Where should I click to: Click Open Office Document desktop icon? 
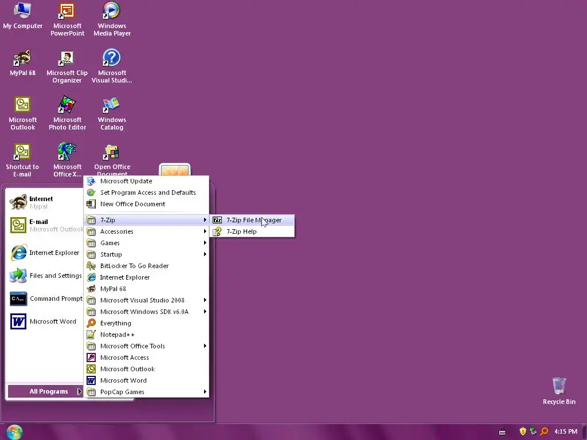[x=112, y=159]
